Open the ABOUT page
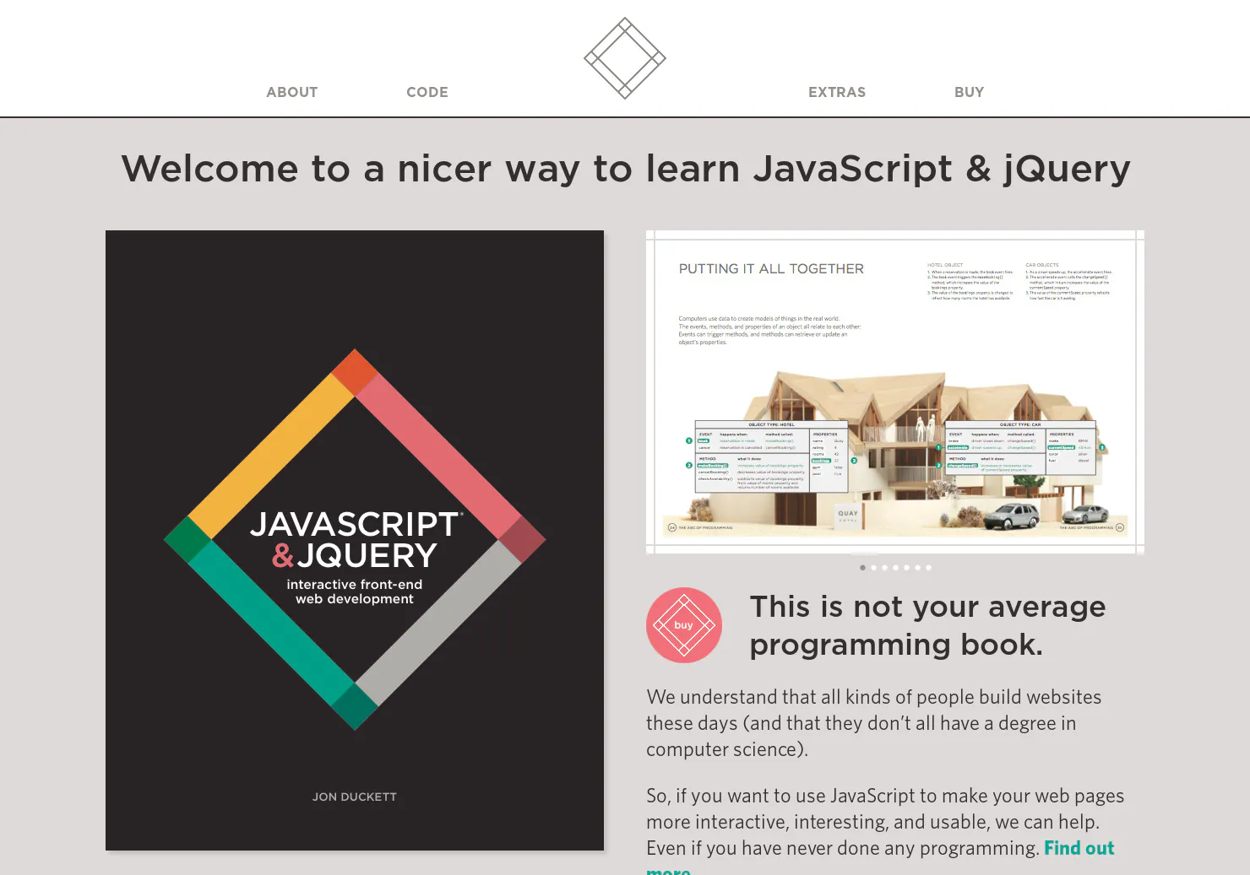 pyautogui.click(x=292, y=92)
